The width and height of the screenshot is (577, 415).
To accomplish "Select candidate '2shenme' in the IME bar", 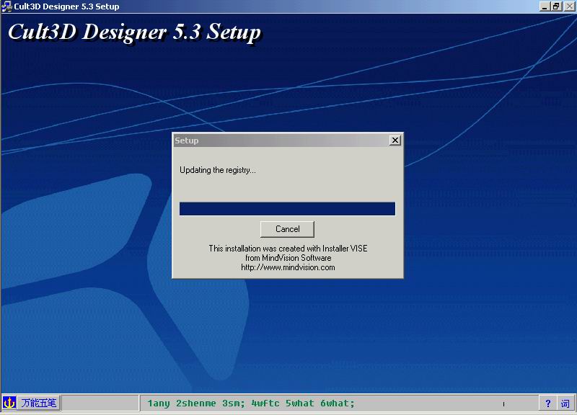I will click(x=195, y=403).
